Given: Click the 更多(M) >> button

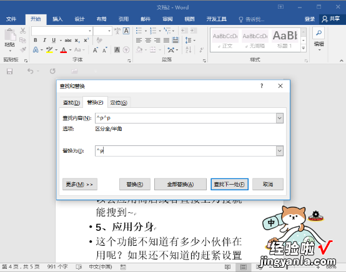Looking at the screenshot, I should coord(80,184).
